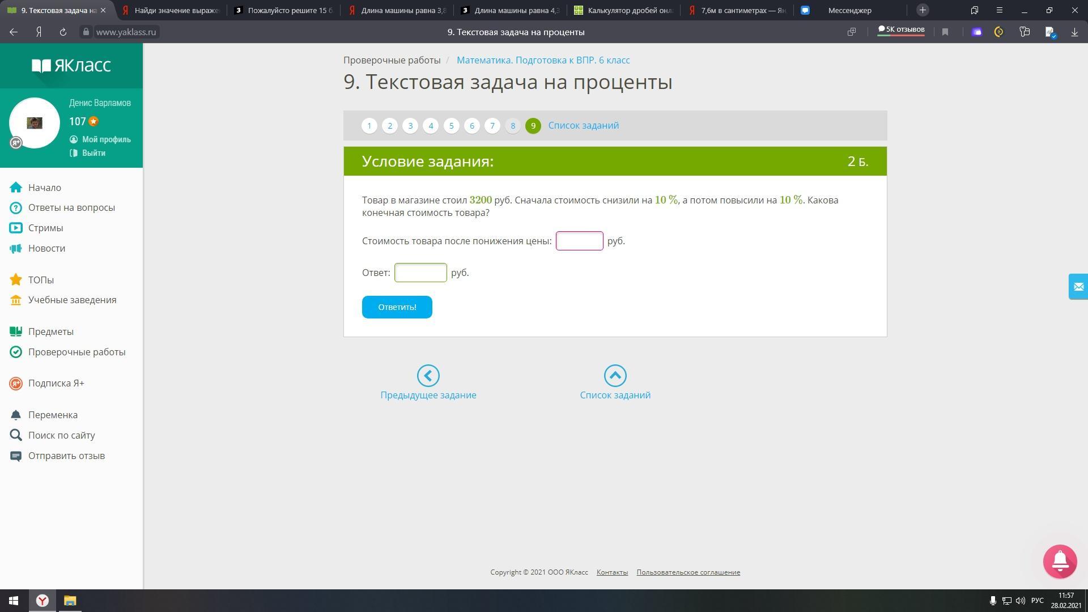Open Предметы in the sidebar
1088x612 pixels.
coord(41,331)
